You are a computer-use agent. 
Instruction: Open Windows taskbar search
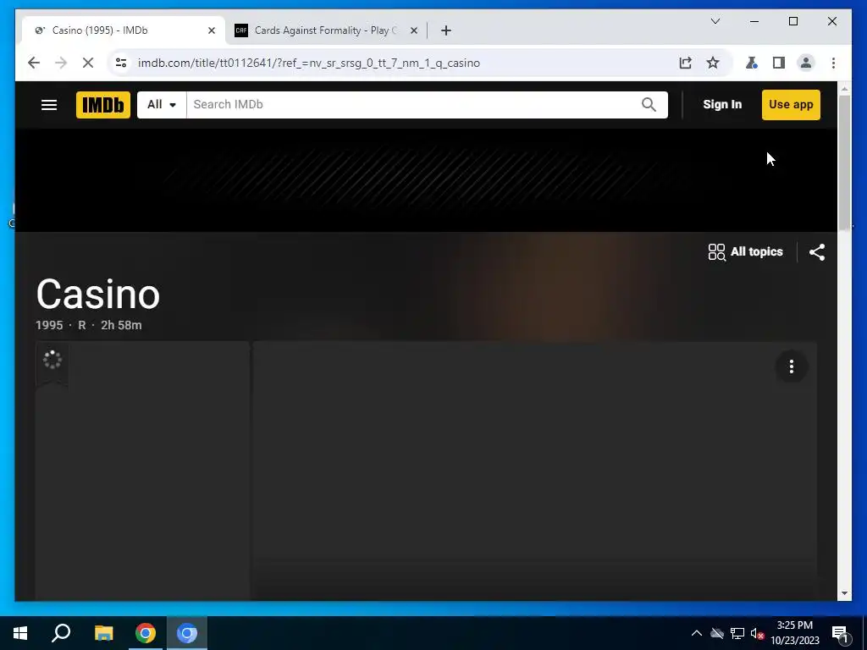pyautogui.click(x=61, y=633)
